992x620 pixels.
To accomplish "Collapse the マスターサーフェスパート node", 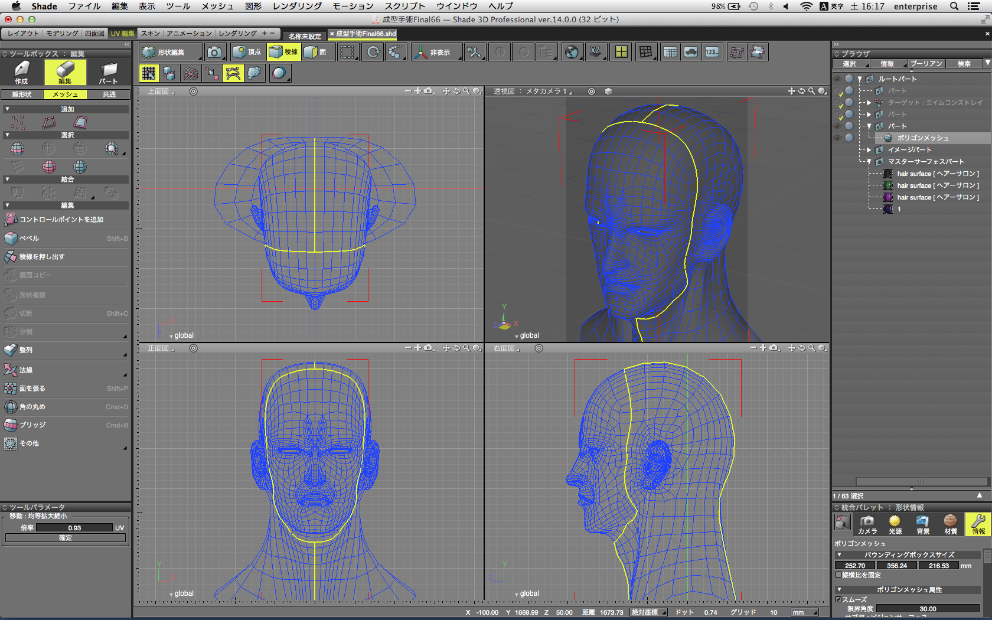I will click(869, 162).
